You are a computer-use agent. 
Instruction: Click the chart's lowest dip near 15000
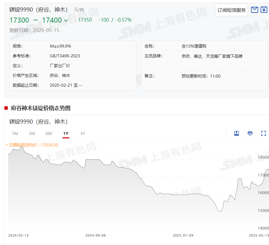coord(220,211)
